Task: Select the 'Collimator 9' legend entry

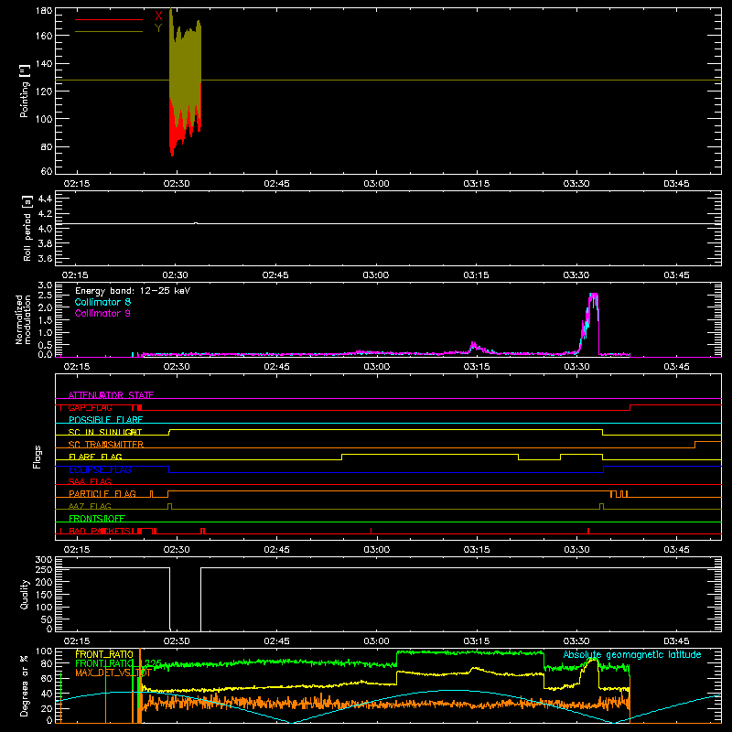Action: (102, 313)
